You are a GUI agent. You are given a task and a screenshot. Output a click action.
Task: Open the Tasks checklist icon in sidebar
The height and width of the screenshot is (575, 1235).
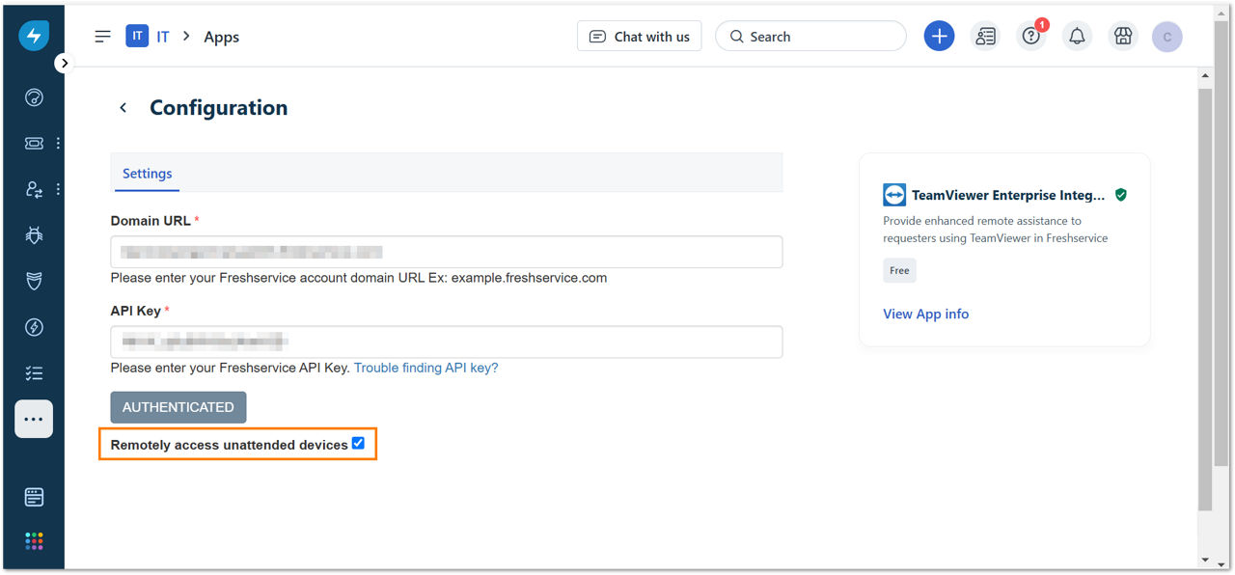[x=34, y=373]
